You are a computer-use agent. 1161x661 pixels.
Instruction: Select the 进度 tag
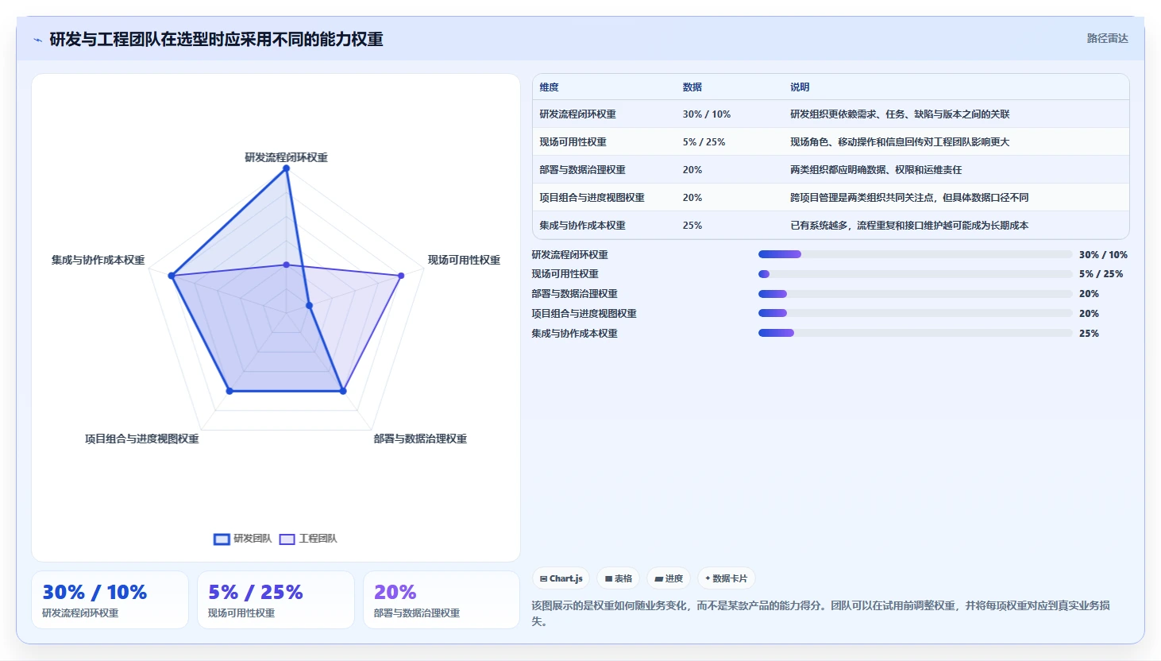coord(668,578)
